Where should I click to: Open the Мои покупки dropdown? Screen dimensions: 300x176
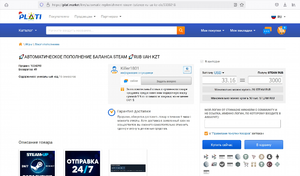pyautogui.click(x=212, y=30)
